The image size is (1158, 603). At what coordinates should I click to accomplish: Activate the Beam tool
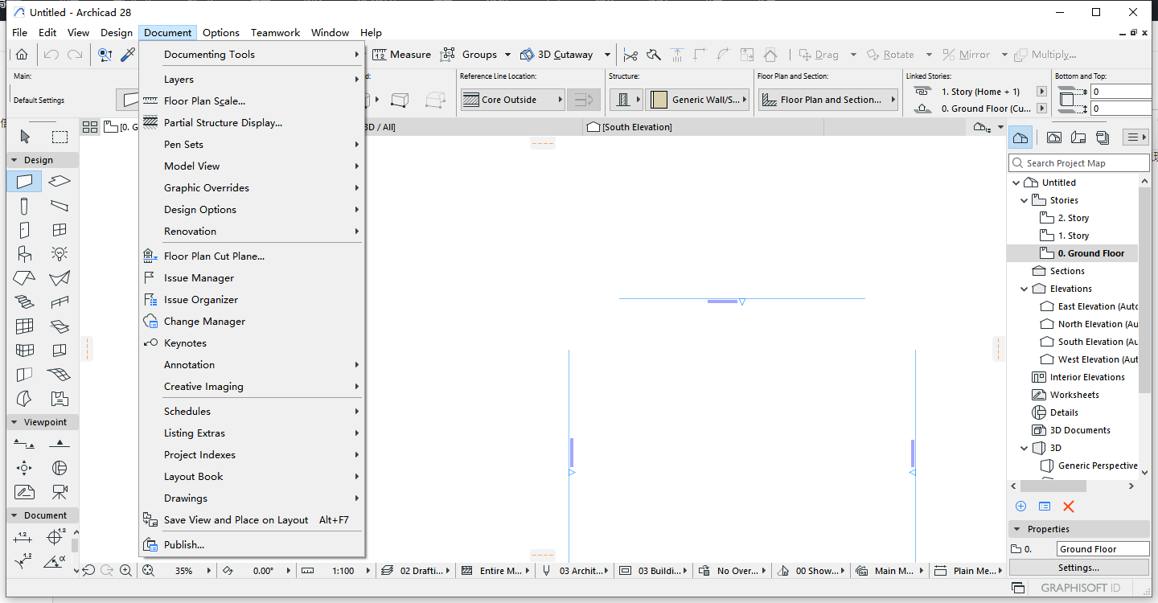(60, 206)
